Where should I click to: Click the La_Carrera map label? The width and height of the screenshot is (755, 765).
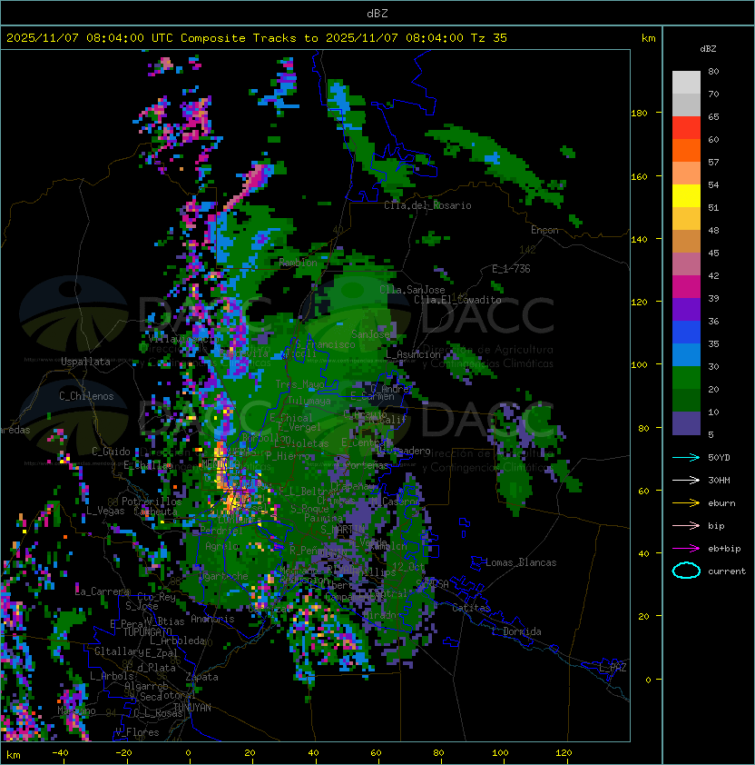103,591
